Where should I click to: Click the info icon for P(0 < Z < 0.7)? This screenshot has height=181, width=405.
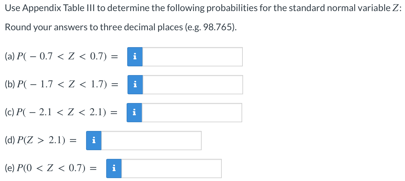point(114,168)
